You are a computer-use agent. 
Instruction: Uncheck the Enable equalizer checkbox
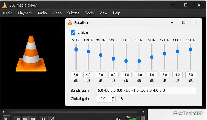point(73,32)
